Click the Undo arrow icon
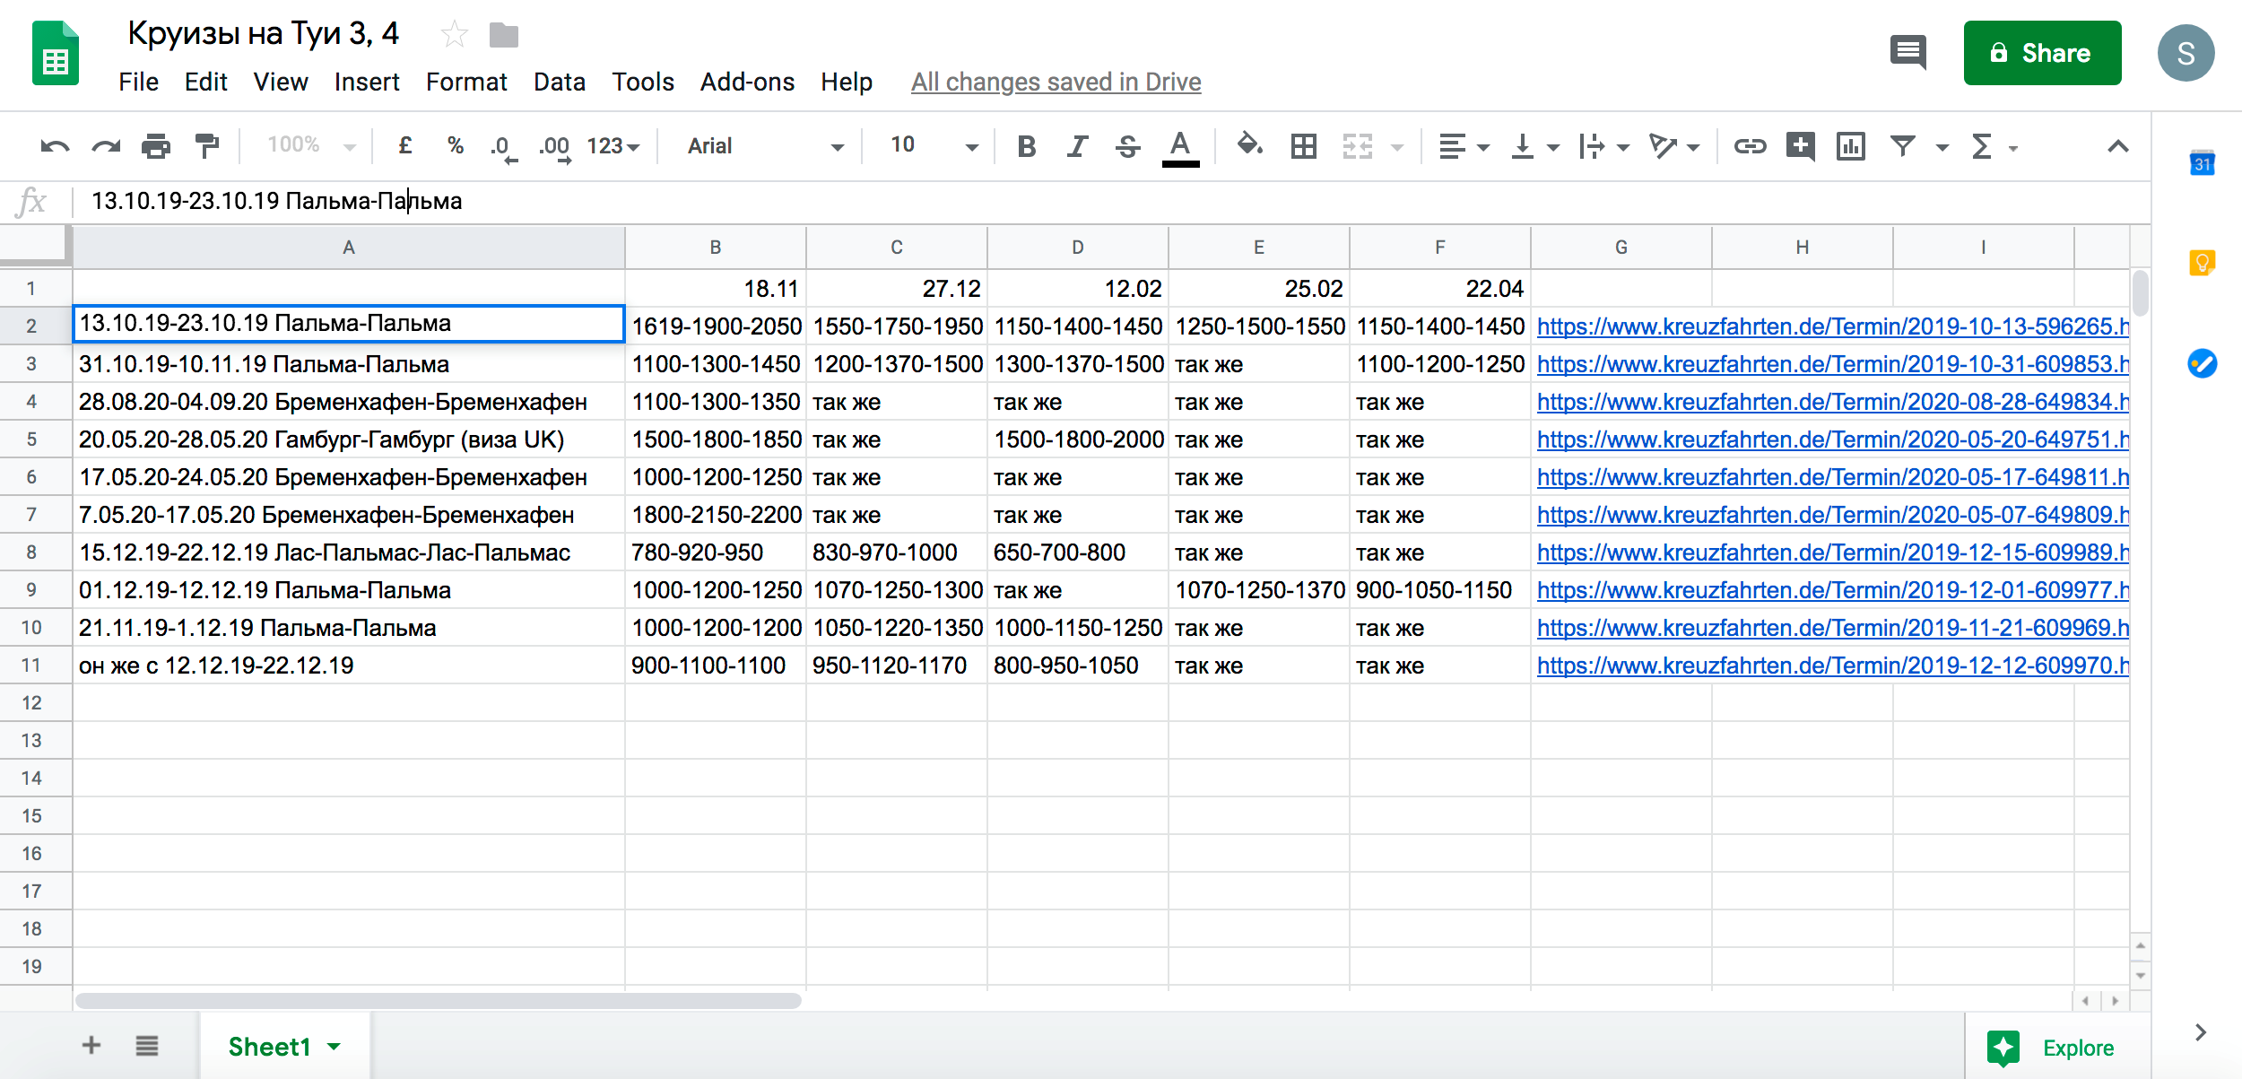Image resolution: width=2242 pixels, height=1079 pixels. tap(55, 146)
